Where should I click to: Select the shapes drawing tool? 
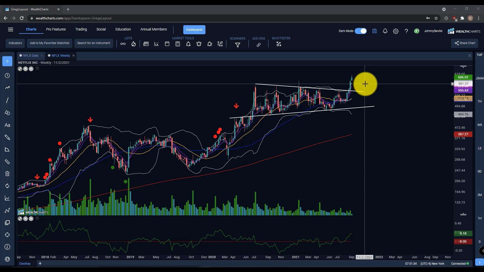(7, 113)
